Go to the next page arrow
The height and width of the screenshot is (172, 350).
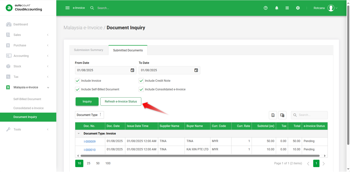[324, 163]
